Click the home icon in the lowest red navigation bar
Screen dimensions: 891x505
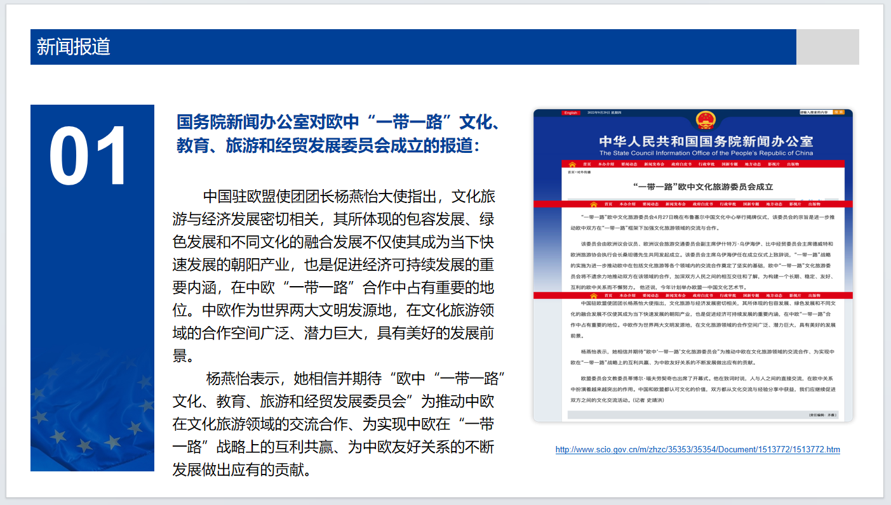click(x=593, y=296)
